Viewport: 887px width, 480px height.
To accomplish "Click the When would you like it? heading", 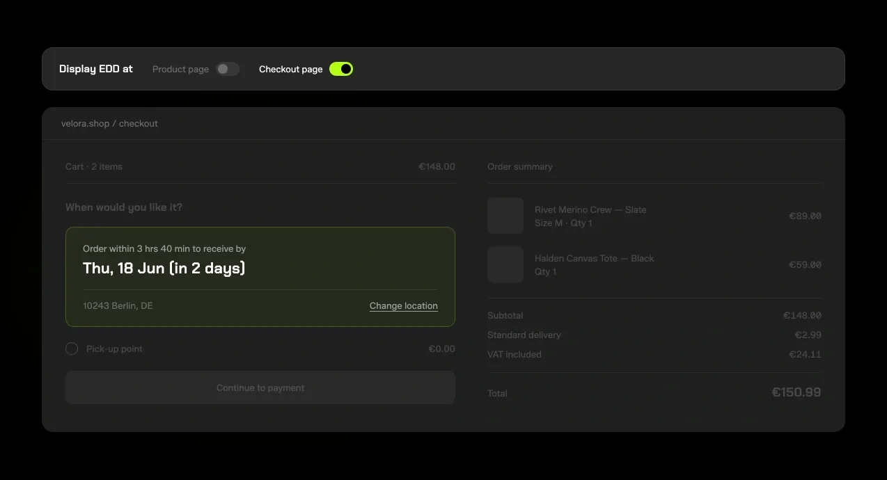I will click(x=124, y=207).
